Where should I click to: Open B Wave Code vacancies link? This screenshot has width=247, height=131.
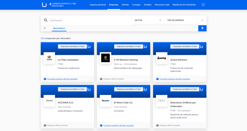pyautogui.click(x=119, y=125)
